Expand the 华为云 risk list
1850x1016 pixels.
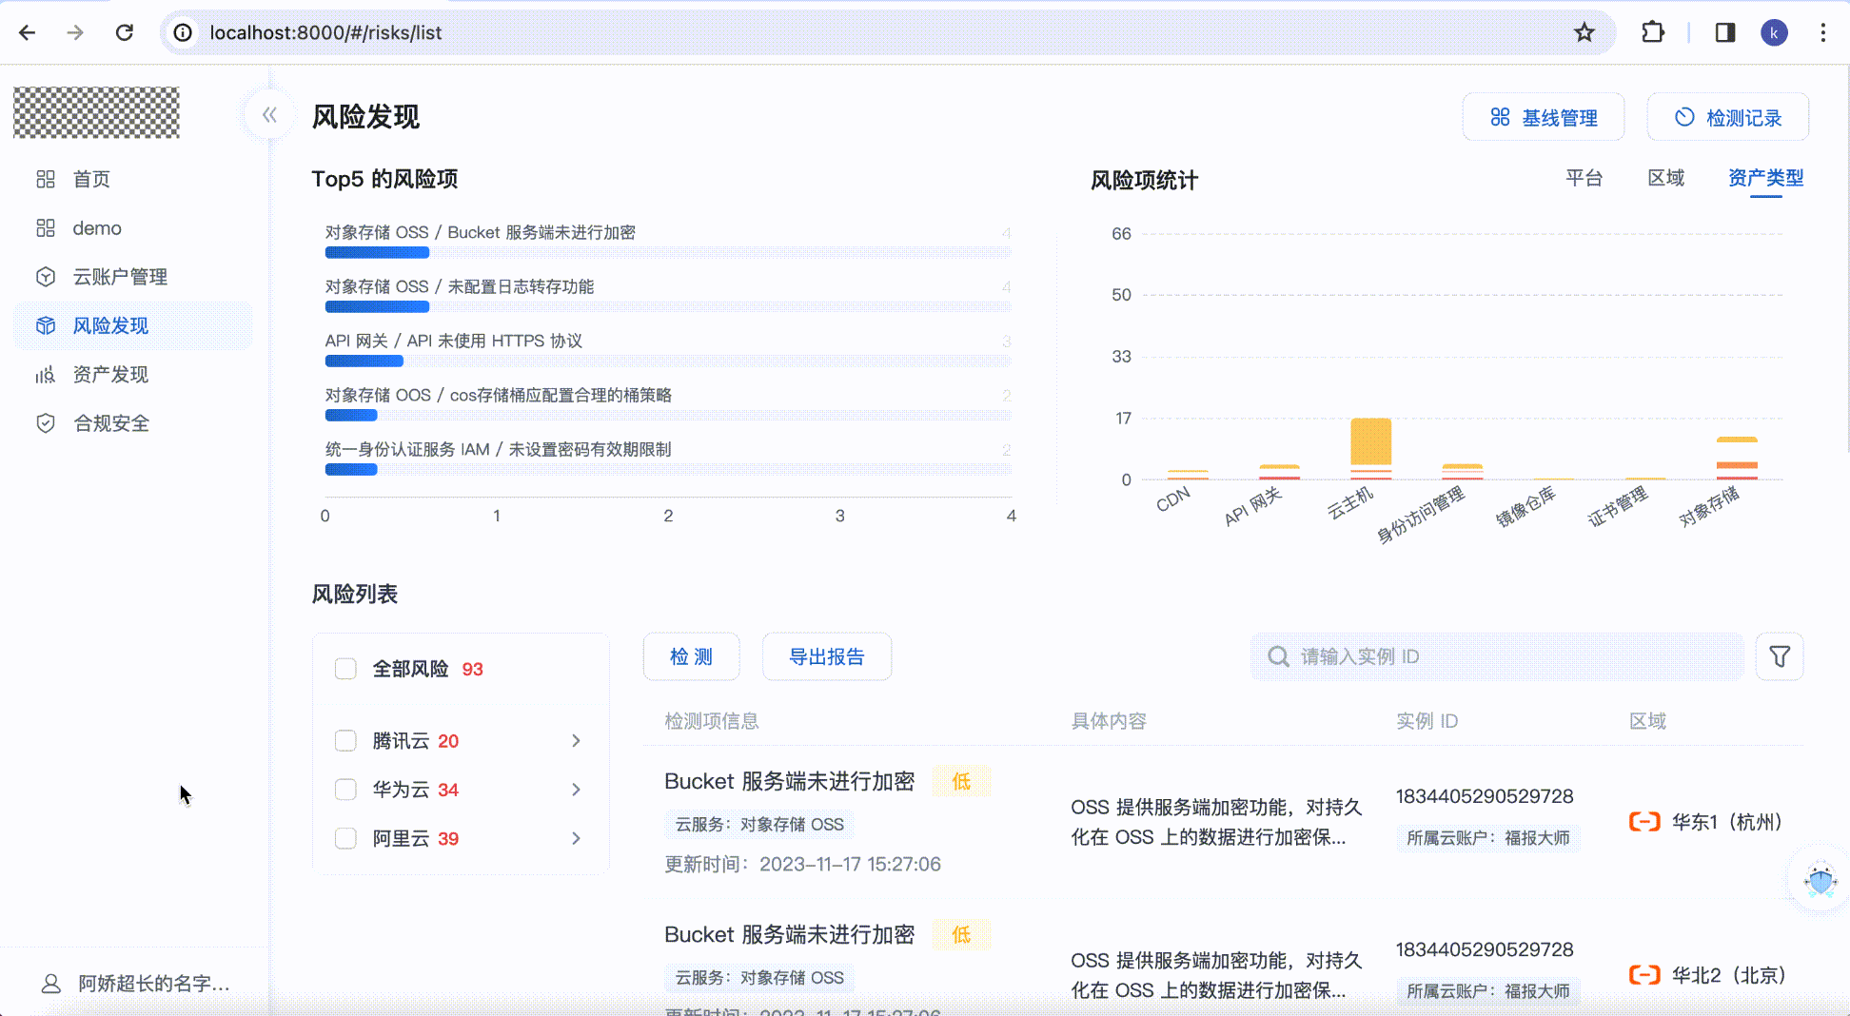[576, 790]
